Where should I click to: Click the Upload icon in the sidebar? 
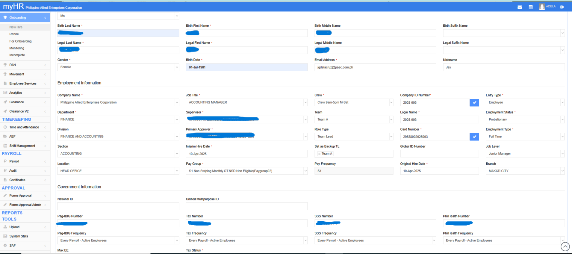pyautogui.click(x=5, y=227)
